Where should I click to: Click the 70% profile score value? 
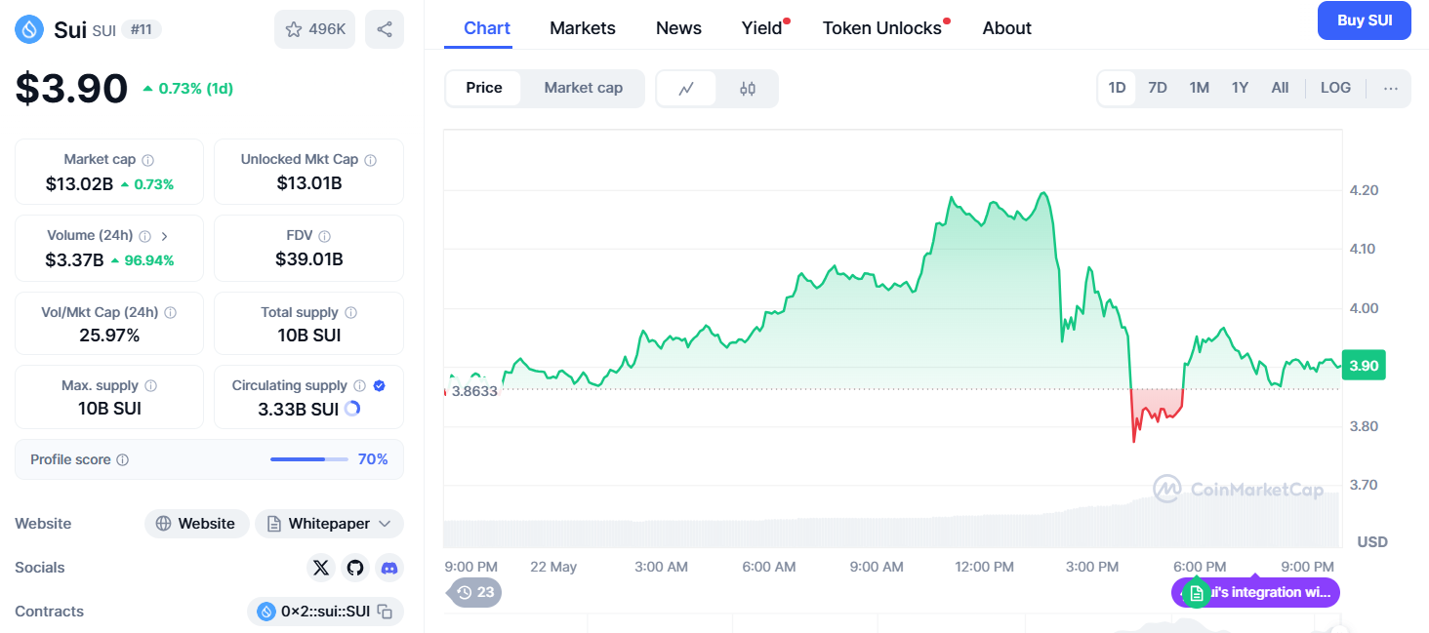tap(373, 459)
